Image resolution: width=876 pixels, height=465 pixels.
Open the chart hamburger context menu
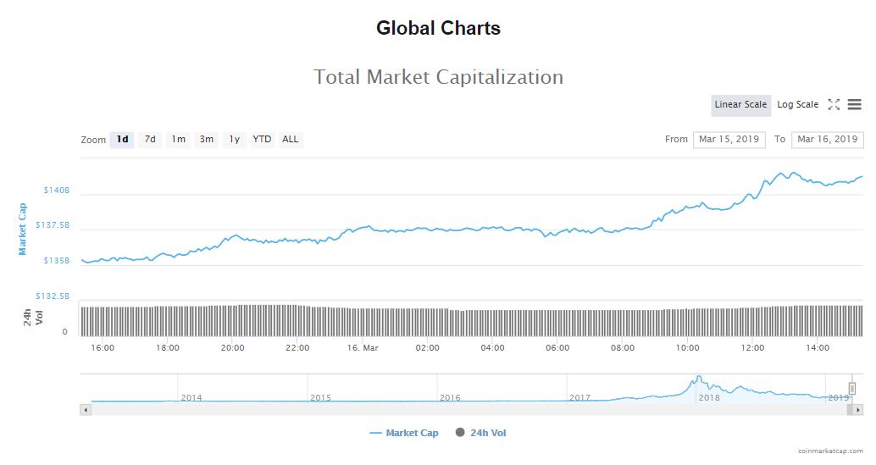(854, 105)
